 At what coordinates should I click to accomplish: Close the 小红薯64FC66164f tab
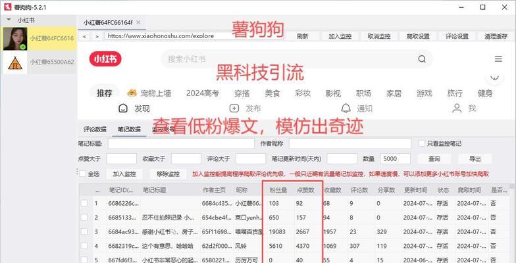[x=138, y=22]
